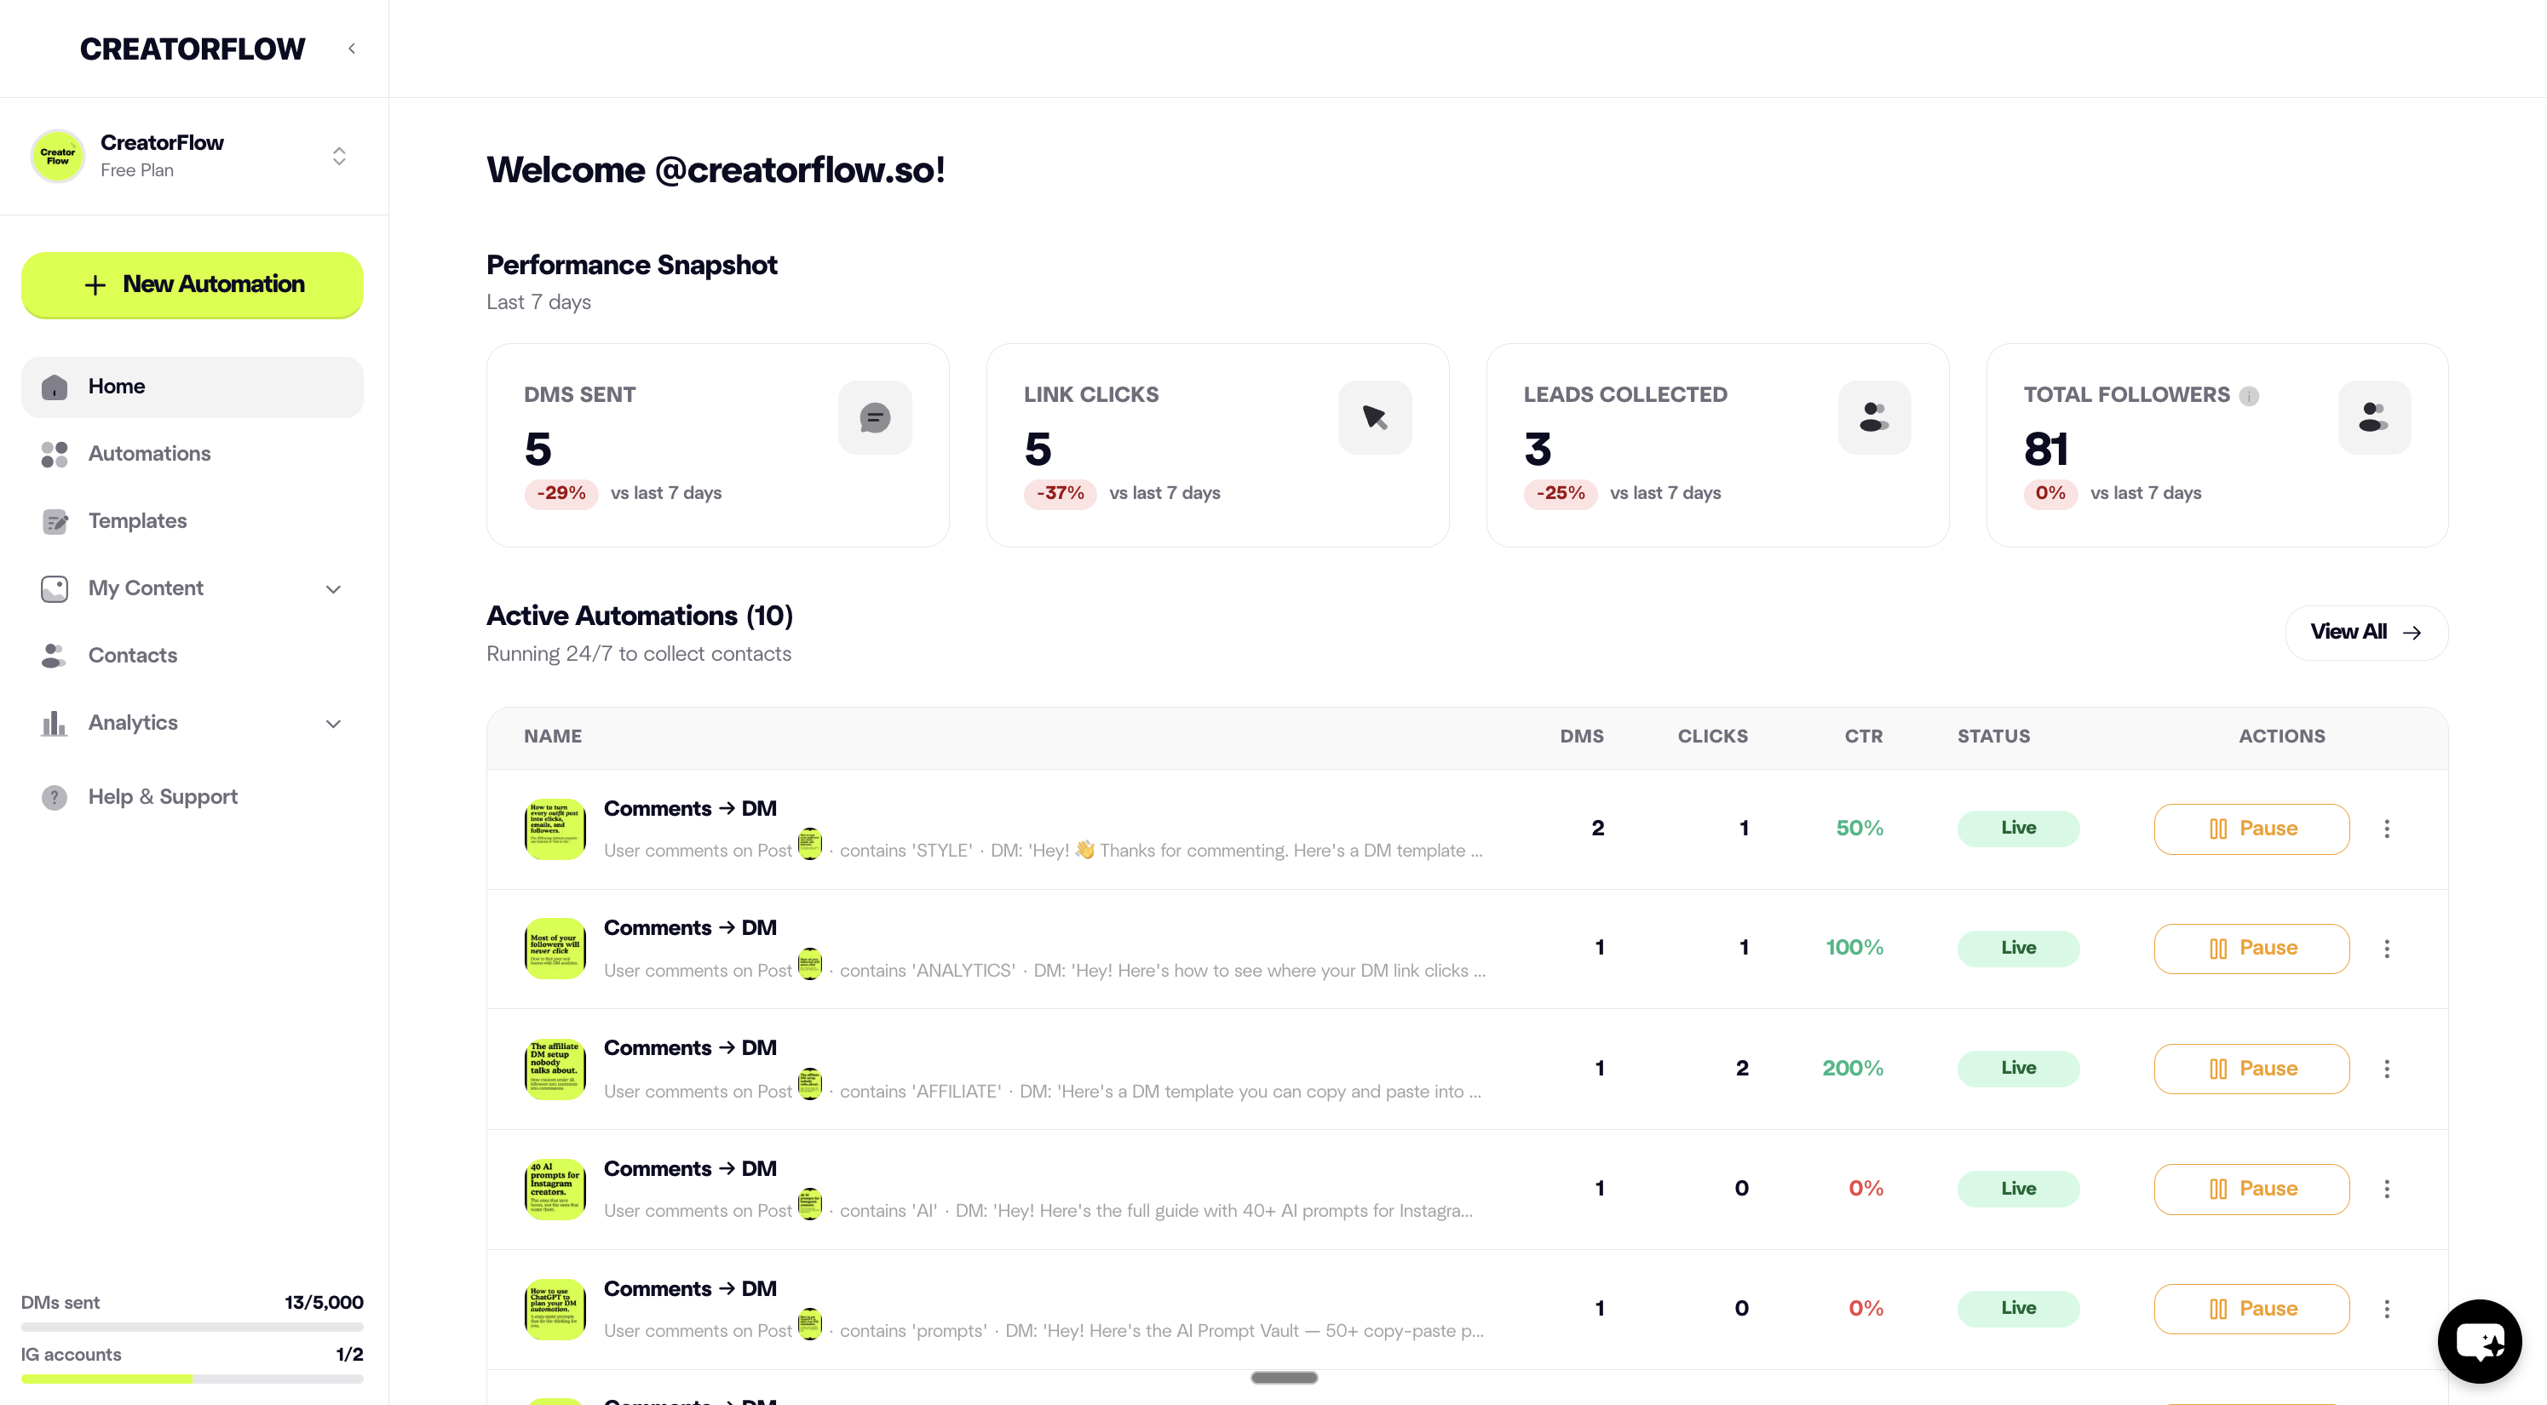The image size is (2547, 1405).
Task: Pause the 'STYLE' Comments → DM automation
Action: [x=2252, y=829]
